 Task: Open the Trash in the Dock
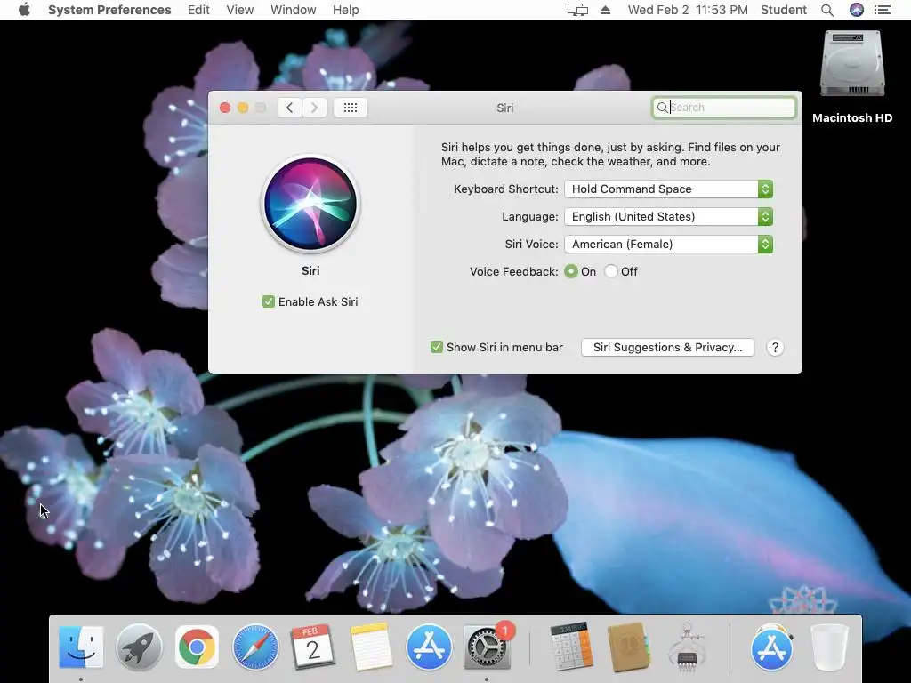pos(829,647)
